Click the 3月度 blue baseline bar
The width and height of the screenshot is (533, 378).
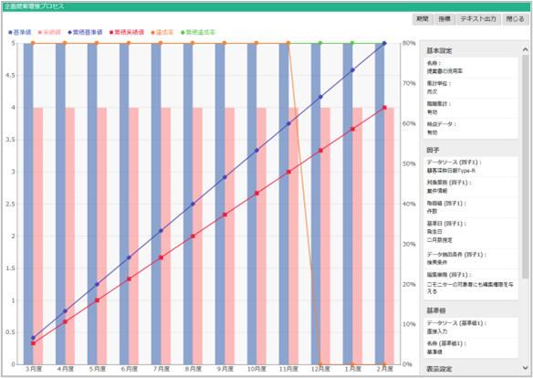(x=28, y=204)
